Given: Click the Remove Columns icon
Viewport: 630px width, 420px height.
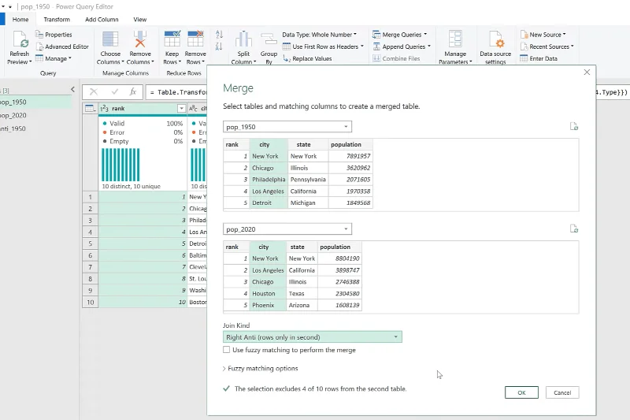Looking at the screenshot, I should (140, 39).
